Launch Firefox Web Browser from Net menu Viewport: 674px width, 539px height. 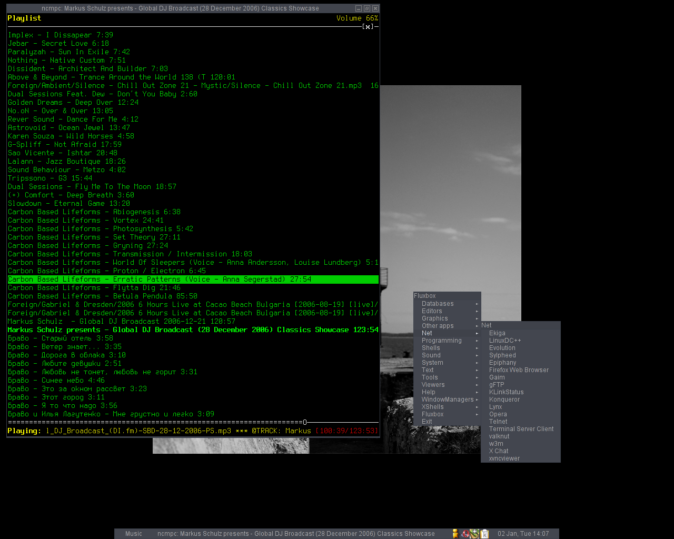tap(519, 370)
